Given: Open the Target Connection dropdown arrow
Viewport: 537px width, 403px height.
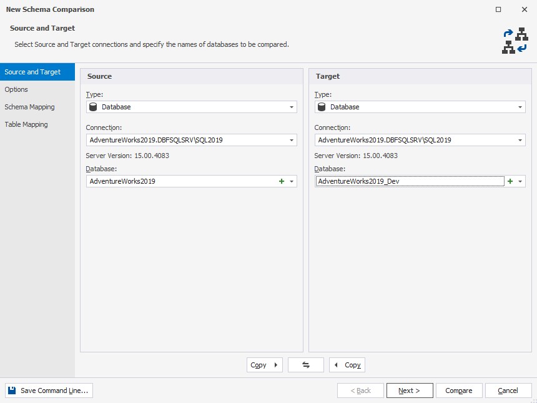Looking at the screenshot, I should 520,140.
